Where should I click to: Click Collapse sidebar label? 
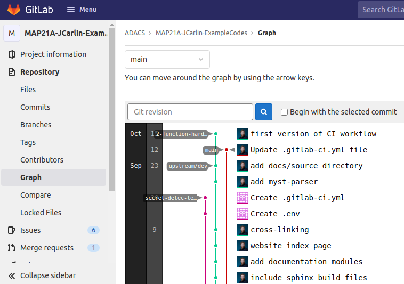(48, 275)
